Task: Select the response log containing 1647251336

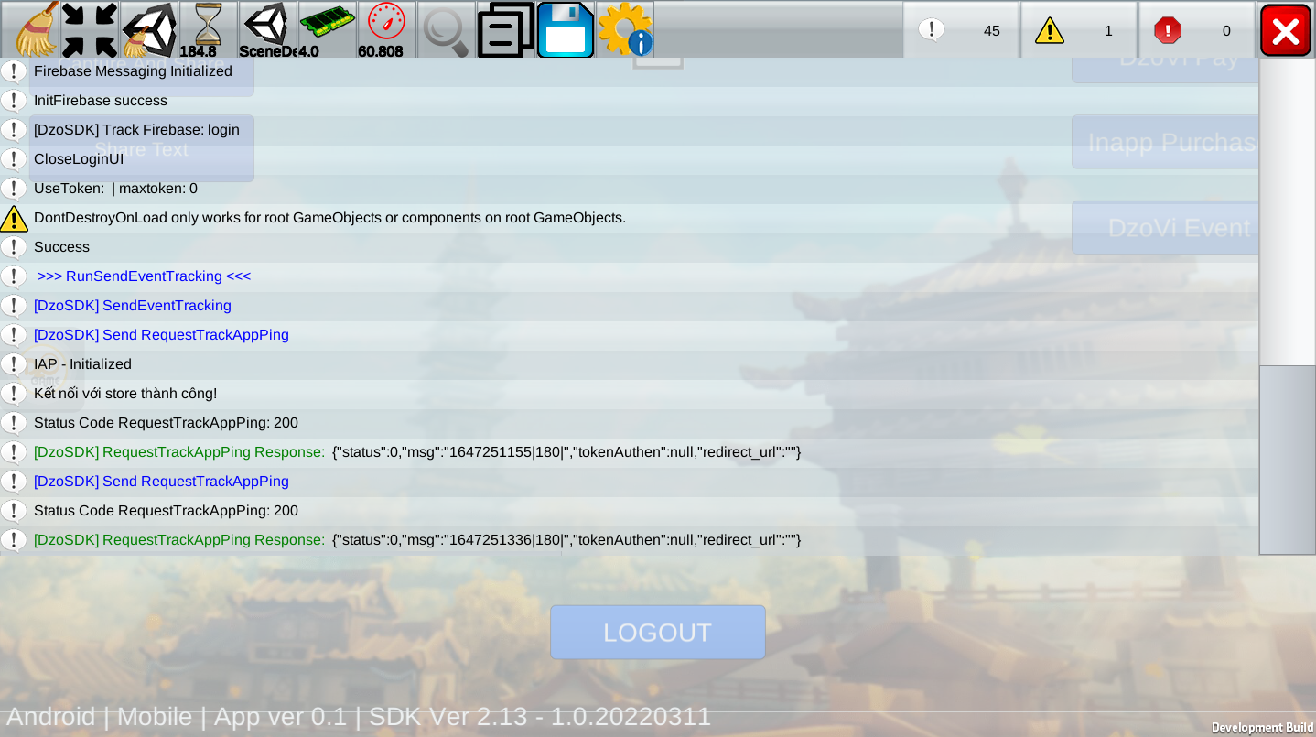Action: [x=630, y=540]
